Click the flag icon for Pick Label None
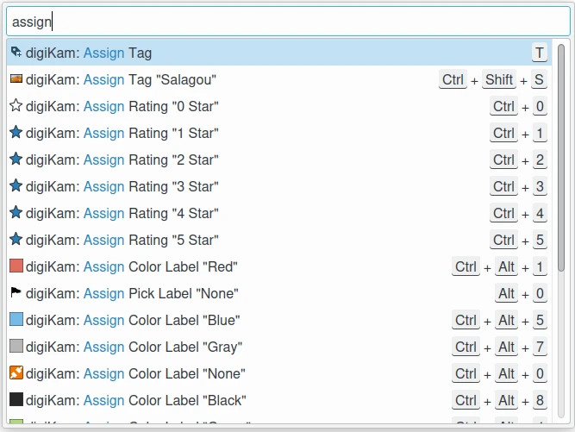 click(16, 293)
